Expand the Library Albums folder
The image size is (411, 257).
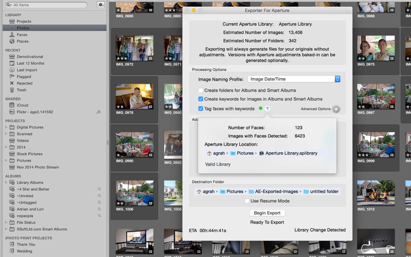coord(6,182)
